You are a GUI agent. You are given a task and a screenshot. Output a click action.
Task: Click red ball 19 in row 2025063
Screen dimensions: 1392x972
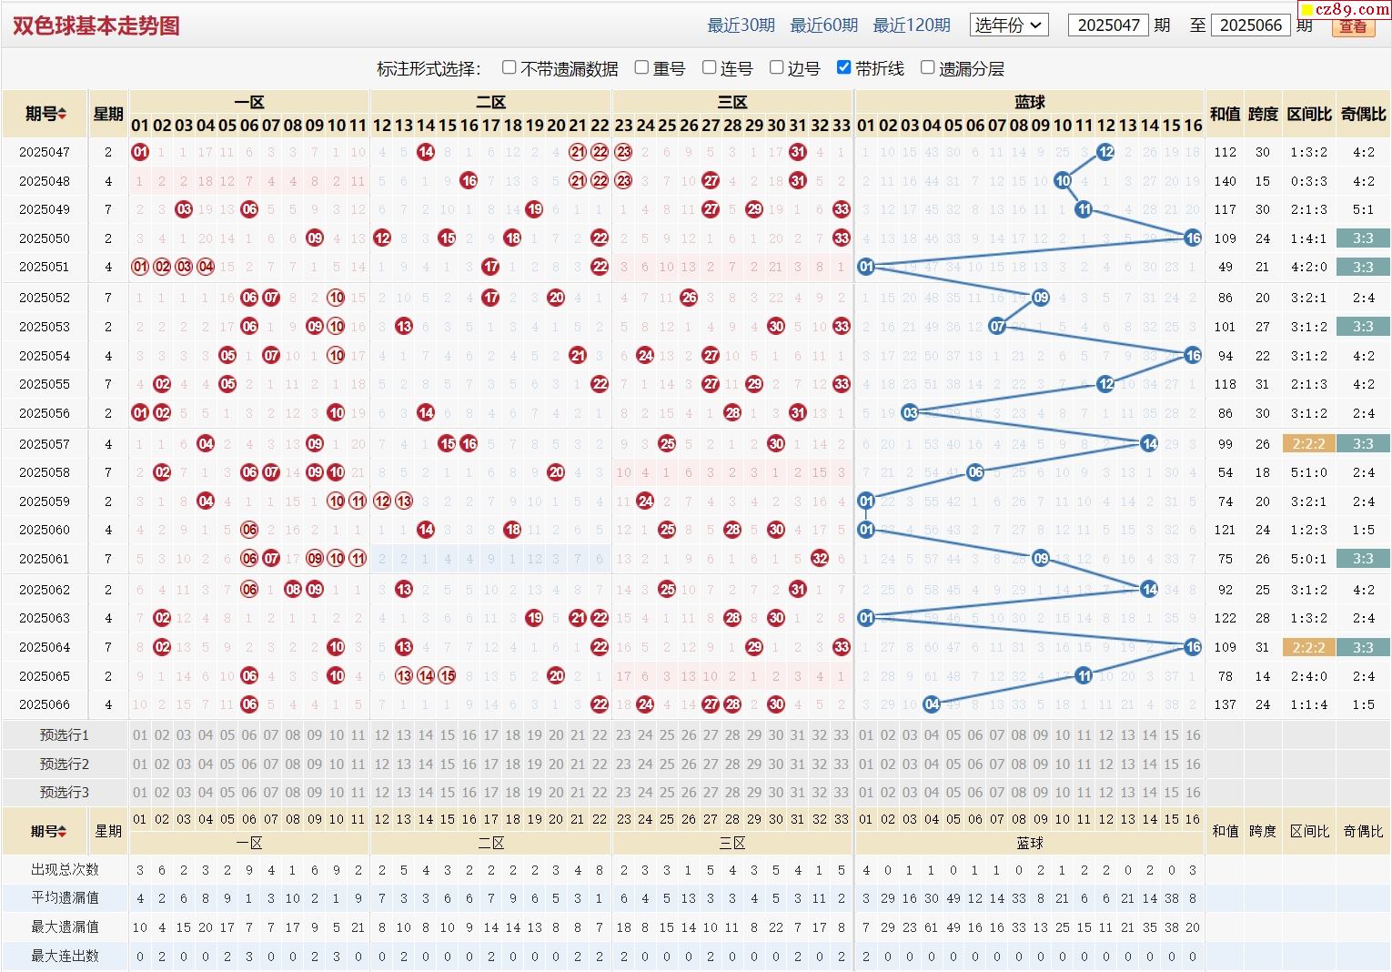(534, 618)
